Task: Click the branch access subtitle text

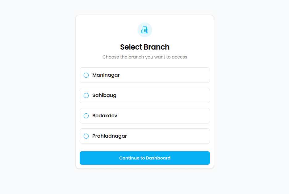Action: 144,57
